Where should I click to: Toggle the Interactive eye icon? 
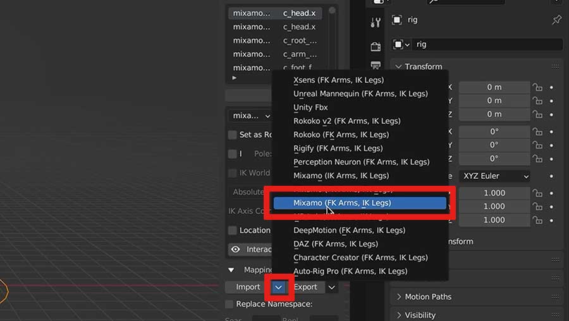coord(236,250)
